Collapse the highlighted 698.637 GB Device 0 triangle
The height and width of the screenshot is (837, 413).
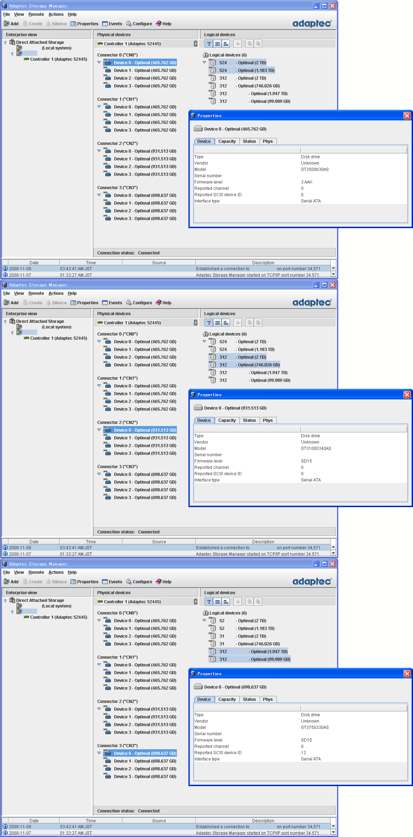click(x=99, y=753)
